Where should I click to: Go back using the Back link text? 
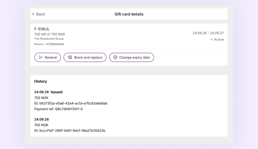tap(40, 14)
